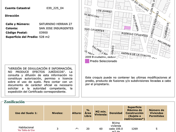Click the 'Este croquis puede no contener' note
176x132 pixels.
128,81
